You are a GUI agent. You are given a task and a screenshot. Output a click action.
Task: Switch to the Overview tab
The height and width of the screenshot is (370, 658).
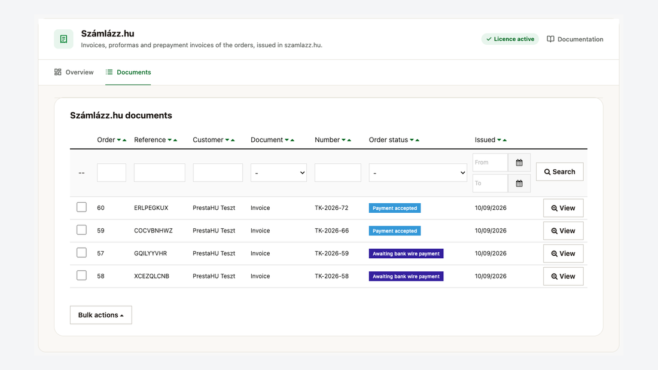(x=74, y=72)
